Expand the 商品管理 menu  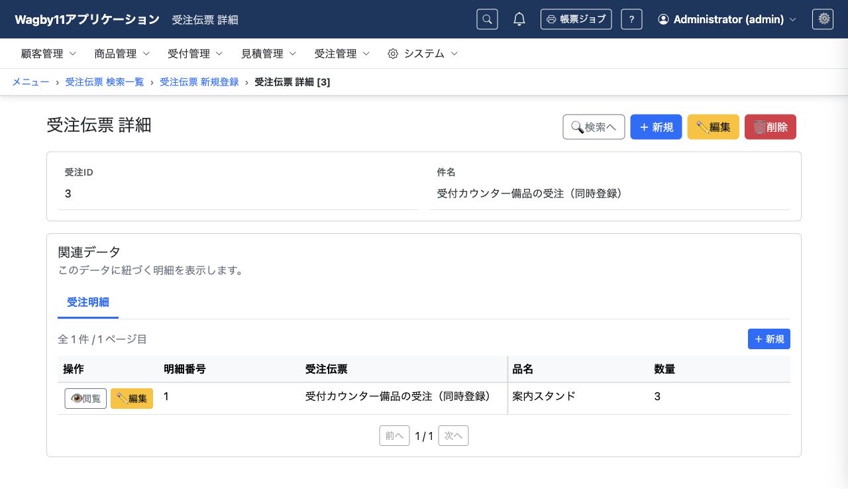pyautogui.click(x=122, y=54)
